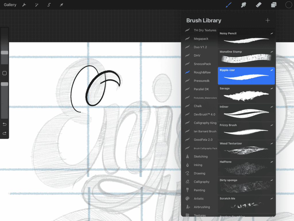Select the Halftone brush
The height and width of the screenshot is (221, 294).
click(x=246, y=167)
